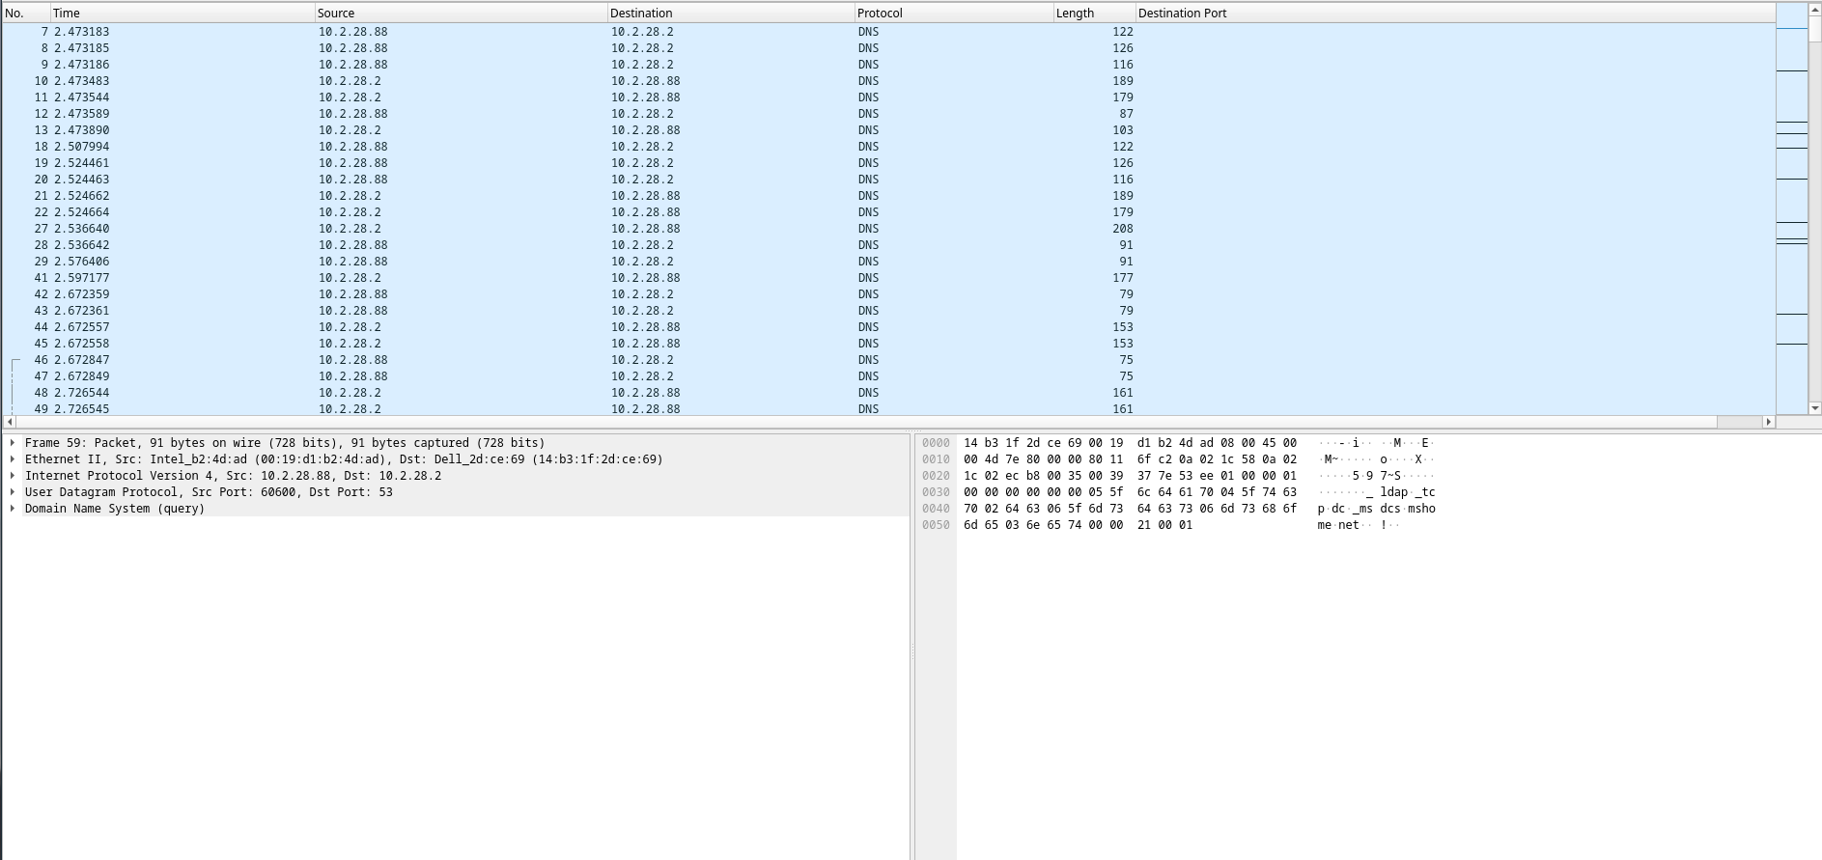Click the No. column header
The width and height of the screenshot is (1822, 860).
coord(25,13)
